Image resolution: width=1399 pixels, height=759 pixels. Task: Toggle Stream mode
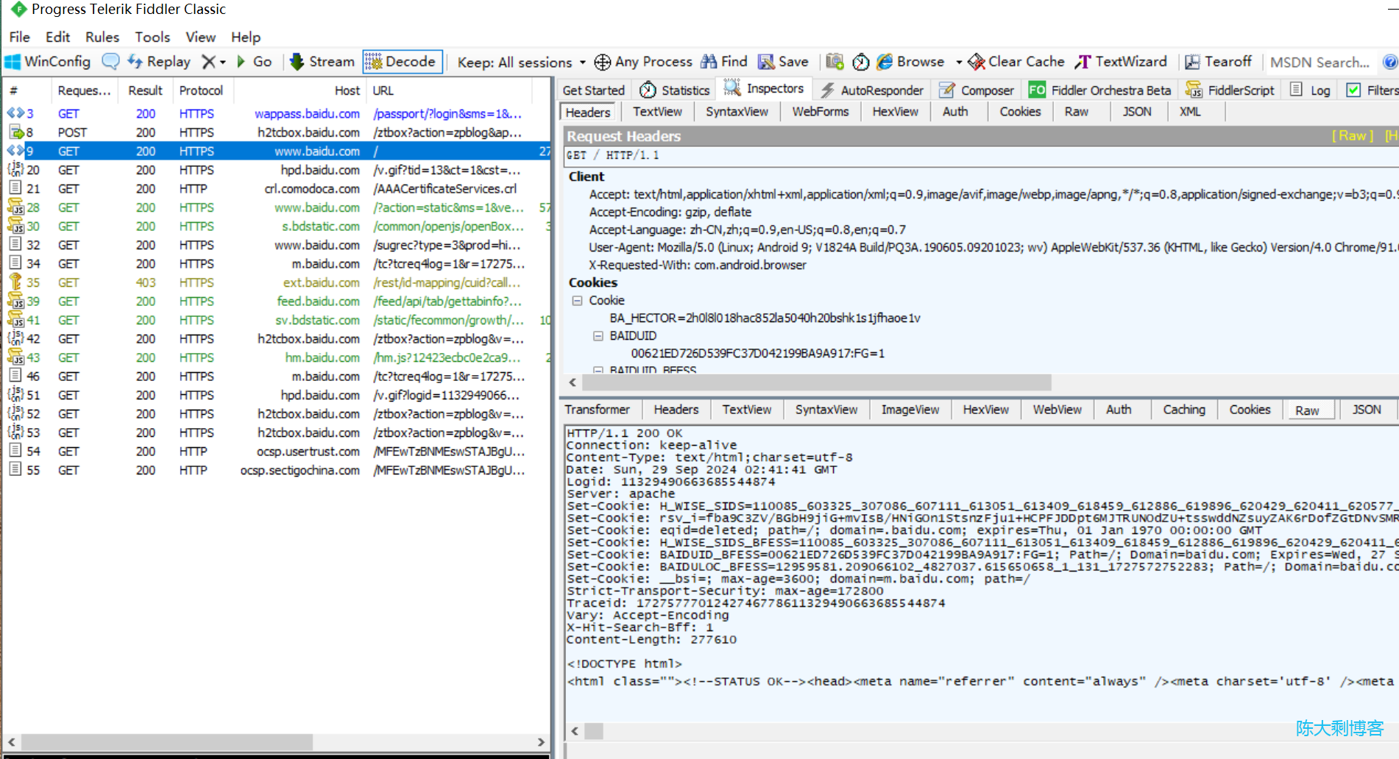[322, 62]
